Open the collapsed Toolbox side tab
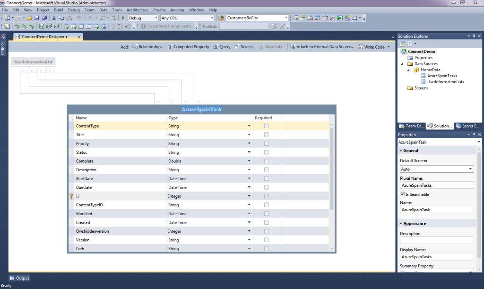 pos(2,45)
